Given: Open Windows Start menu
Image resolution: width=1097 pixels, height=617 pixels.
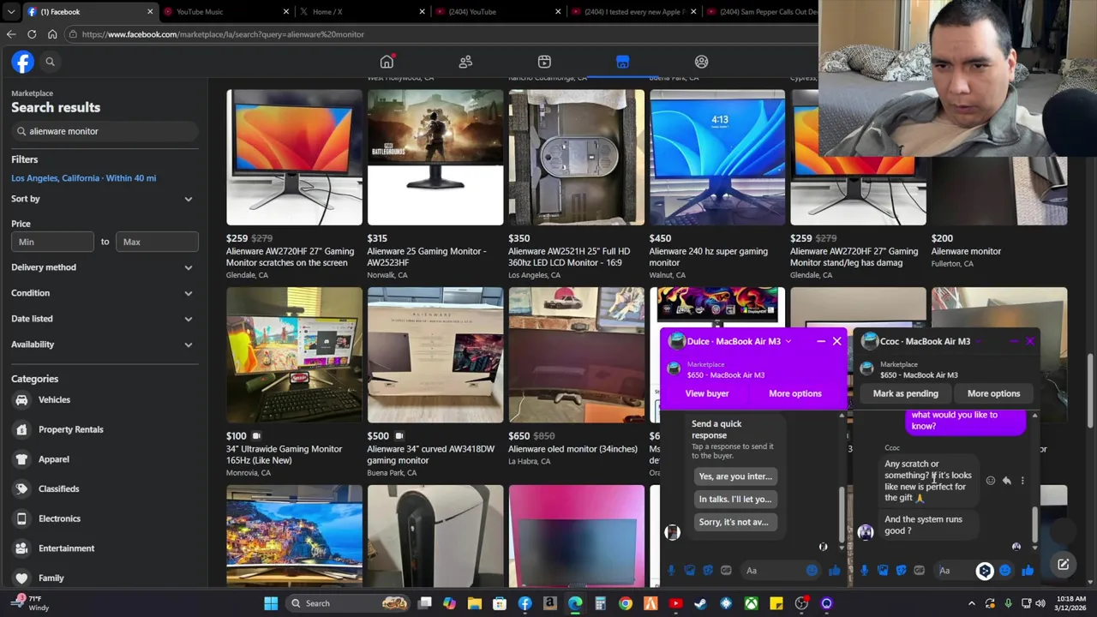Looking at the screenshot, I should [271, 603].
